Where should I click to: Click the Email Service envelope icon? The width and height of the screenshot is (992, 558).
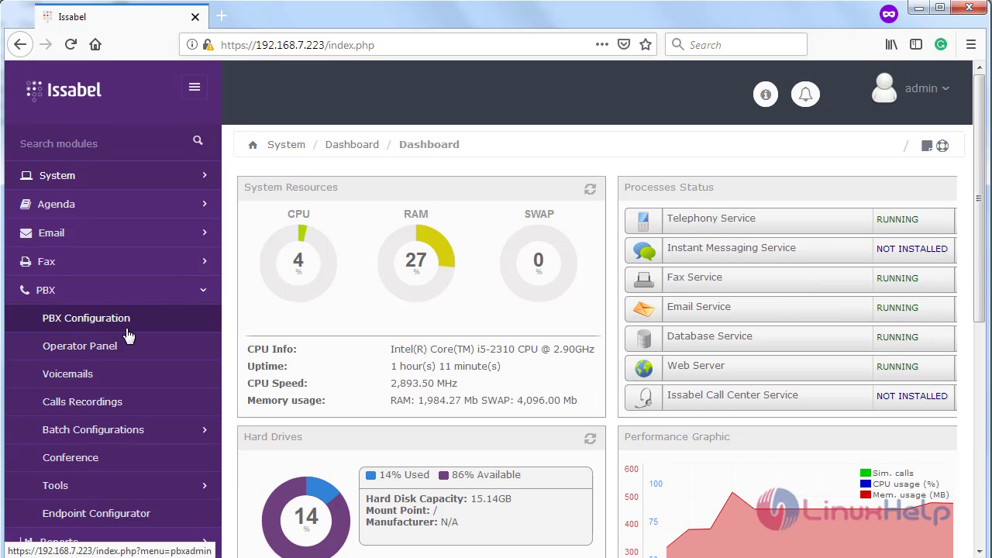643,308
